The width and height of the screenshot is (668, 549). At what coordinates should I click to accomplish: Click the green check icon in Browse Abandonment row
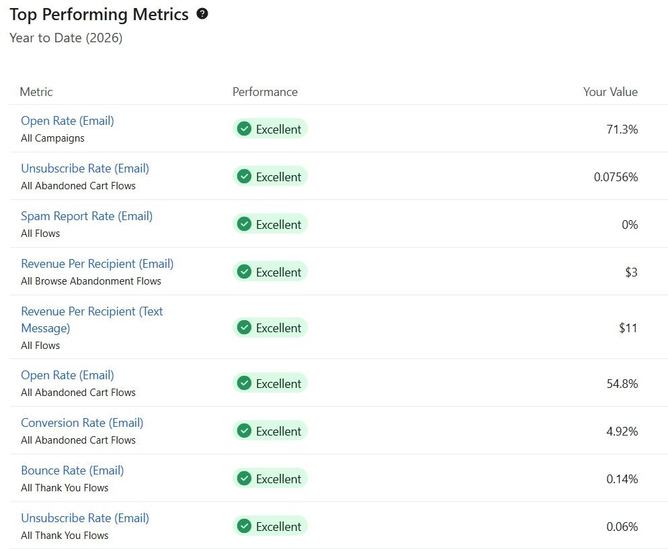[244, 272]
